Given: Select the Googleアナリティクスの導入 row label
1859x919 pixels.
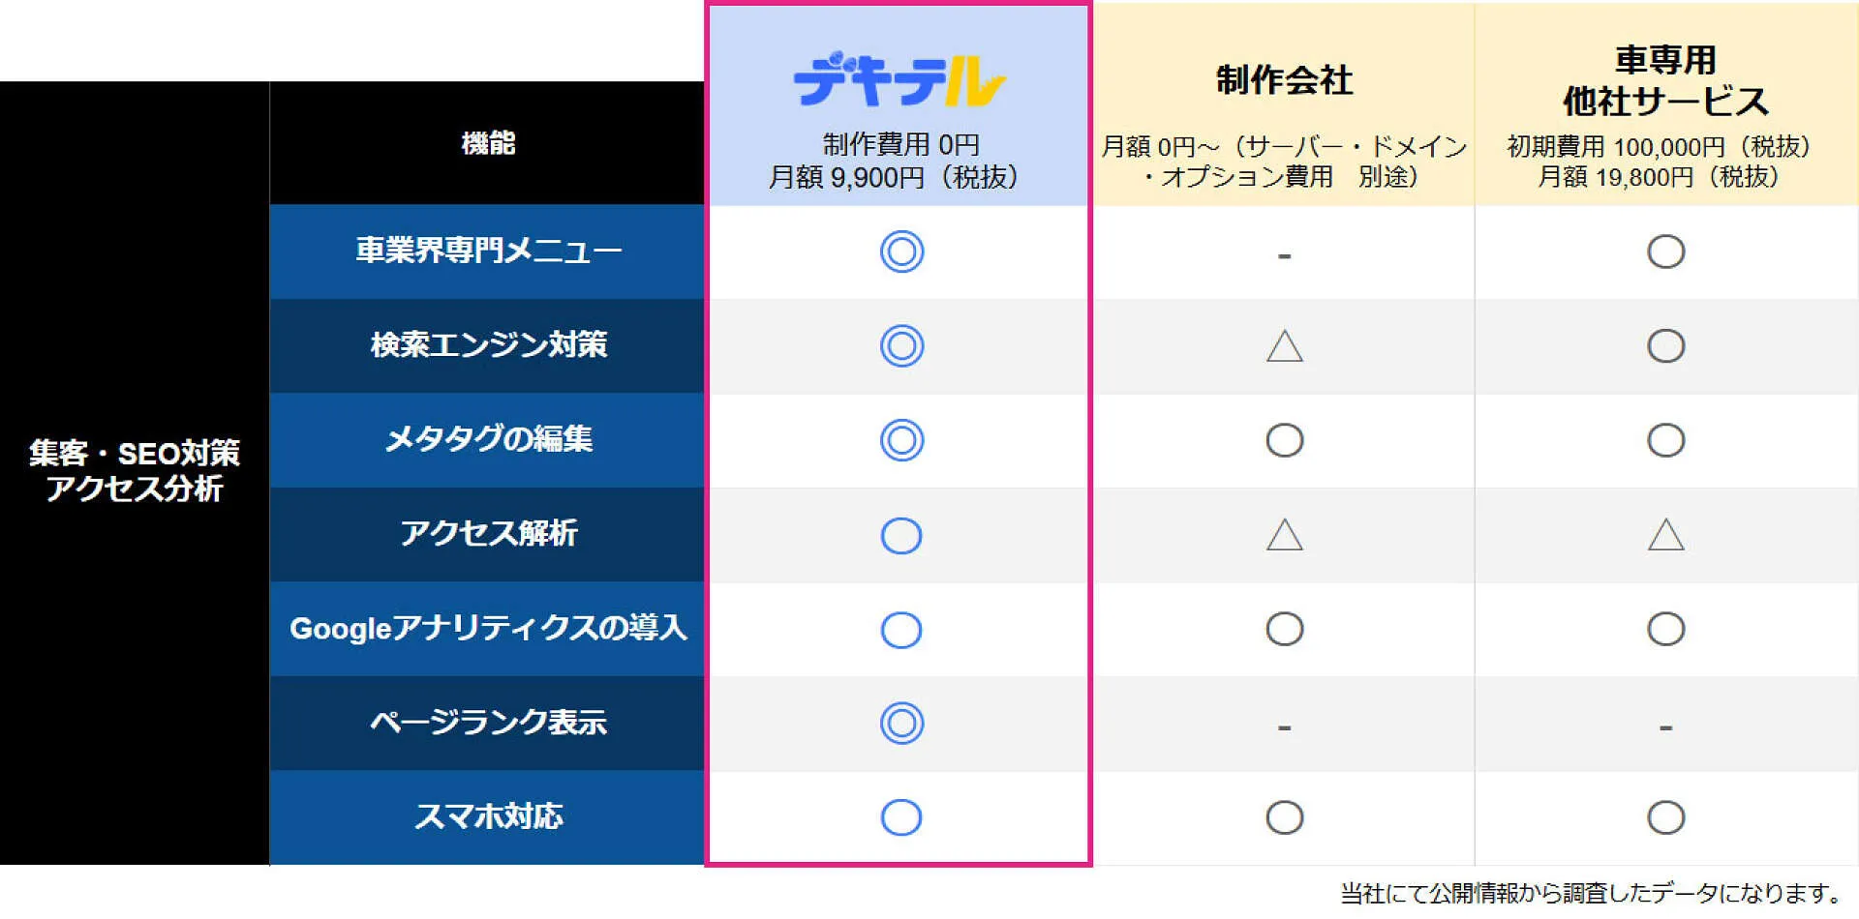Looking at the screenshot, I should pyautogui.click(x=487, y=629).
